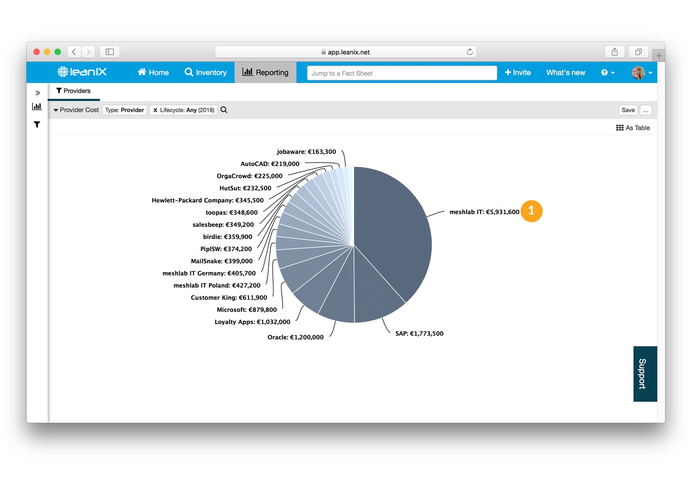
Task: Go to the Home page
Action: (153, 72)
